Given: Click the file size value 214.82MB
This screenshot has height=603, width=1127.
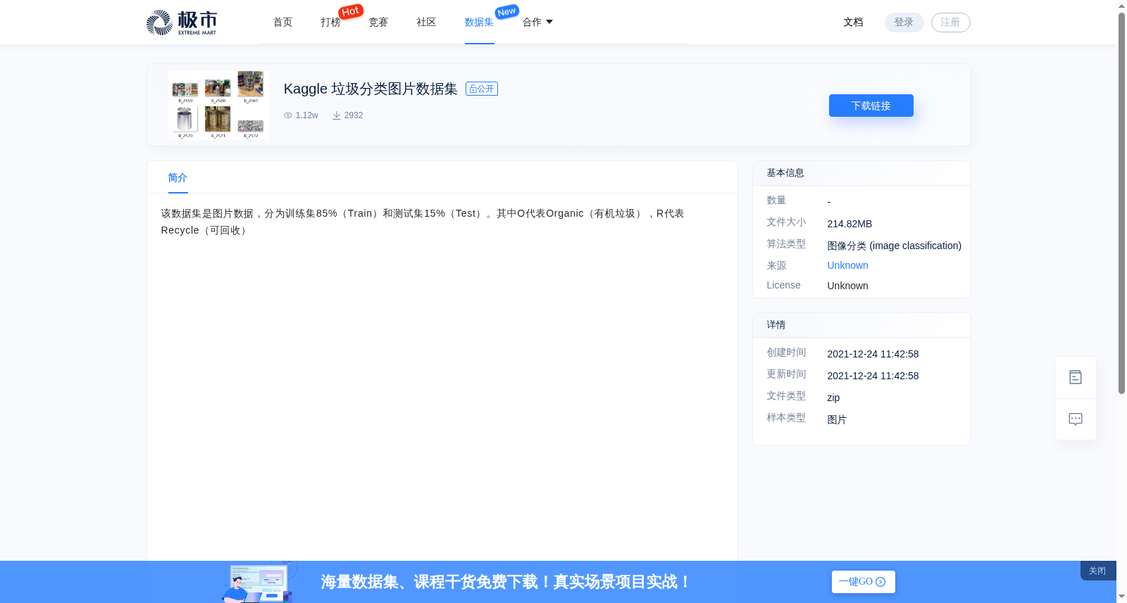Looking at the screenshot, I should 849,224.
